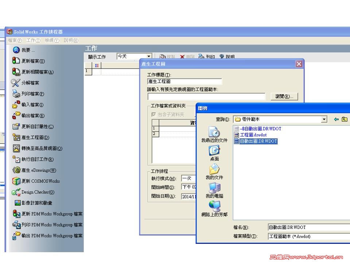This screenshot has height=262, width=350.
Task: Click the green back arrow in Open dialog
Action: click(x=336, y=119)
